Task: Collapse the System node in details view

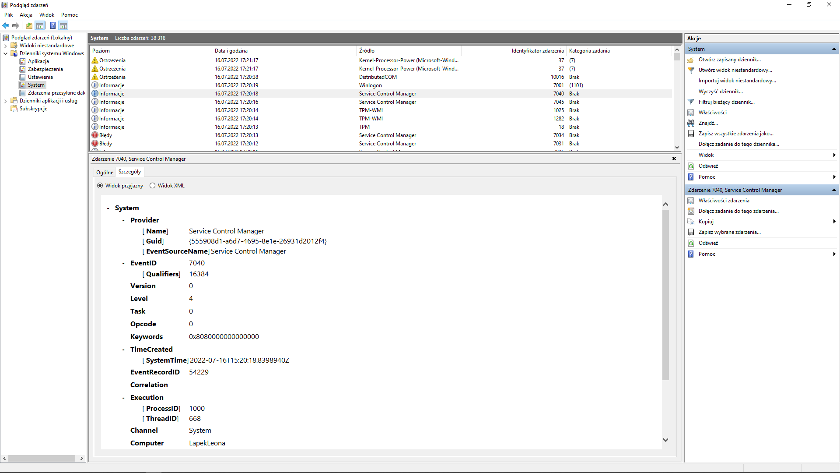Action: (108, 208)
